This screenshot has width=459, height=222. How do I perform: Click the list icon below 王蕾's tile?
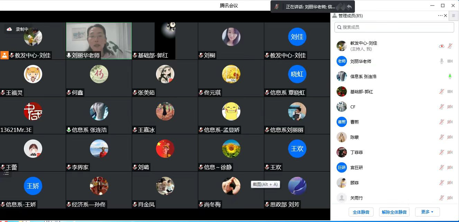point(6,173)
